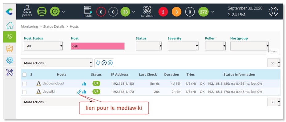Viewport: 286px width, 122px height.
Task: Sort by the IP Address column header
Action: tap(120, 75)
